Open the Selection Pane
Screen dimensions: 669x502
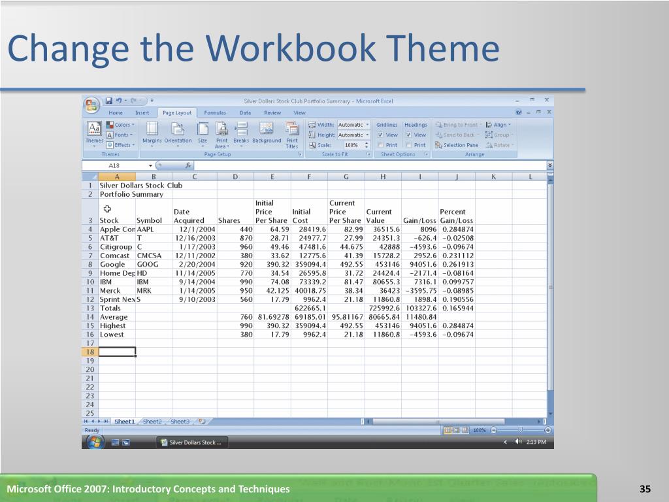(457, 145)
